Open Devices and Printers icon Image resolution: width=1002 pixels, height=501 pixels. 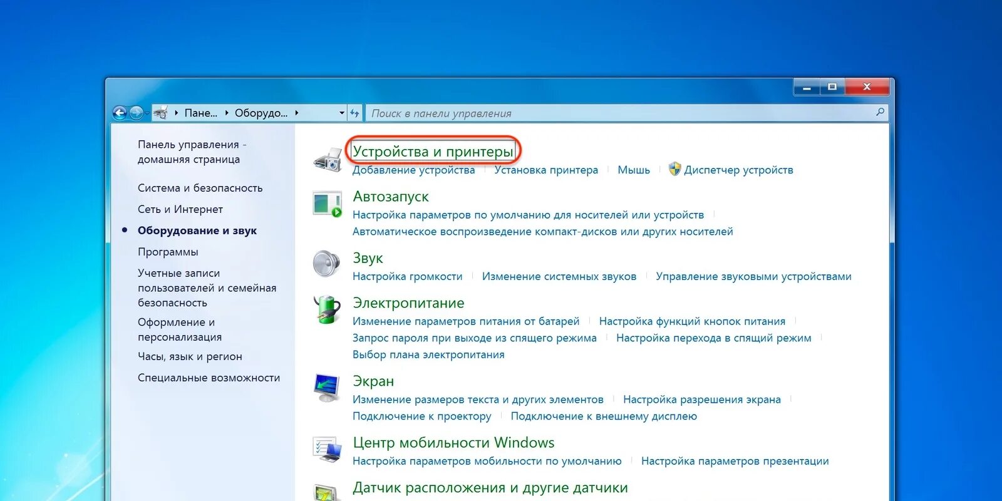[327, 160]
